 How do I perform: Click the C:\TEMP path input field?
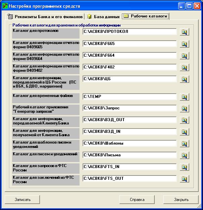[x=129, y=97]
